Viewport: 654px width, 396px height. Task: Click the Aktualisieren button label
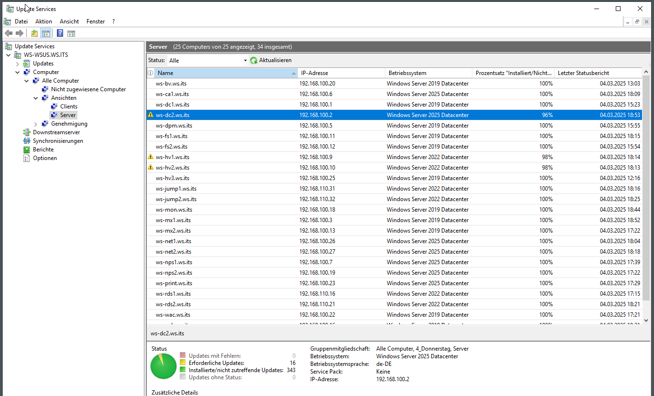(275, 60)
